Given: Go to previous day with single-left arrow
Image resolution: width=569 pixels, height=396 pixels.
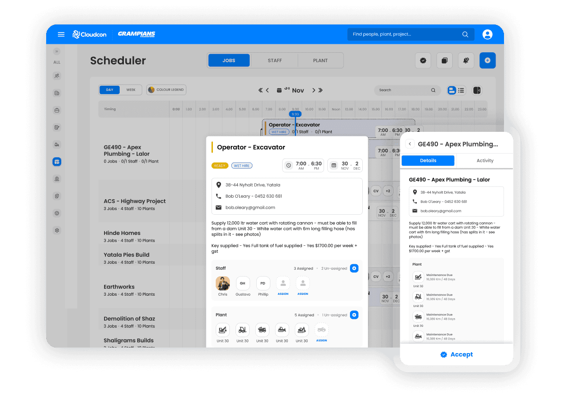Looking at the screenshot, I should pos(268,90).
